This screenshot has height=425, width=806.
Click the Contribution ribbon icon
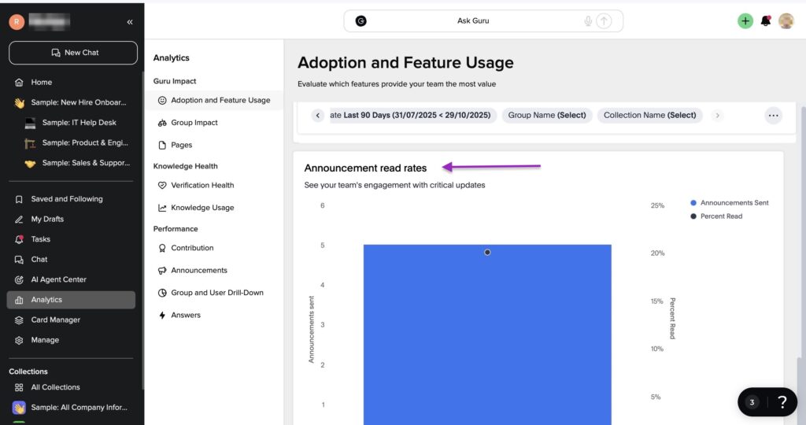tap(162, 248)
